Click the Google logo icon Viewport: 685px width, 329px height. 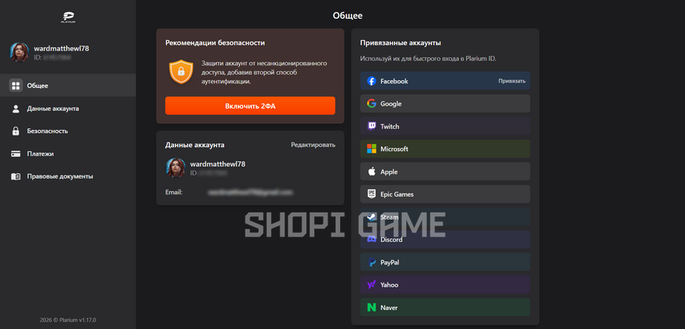372,104
